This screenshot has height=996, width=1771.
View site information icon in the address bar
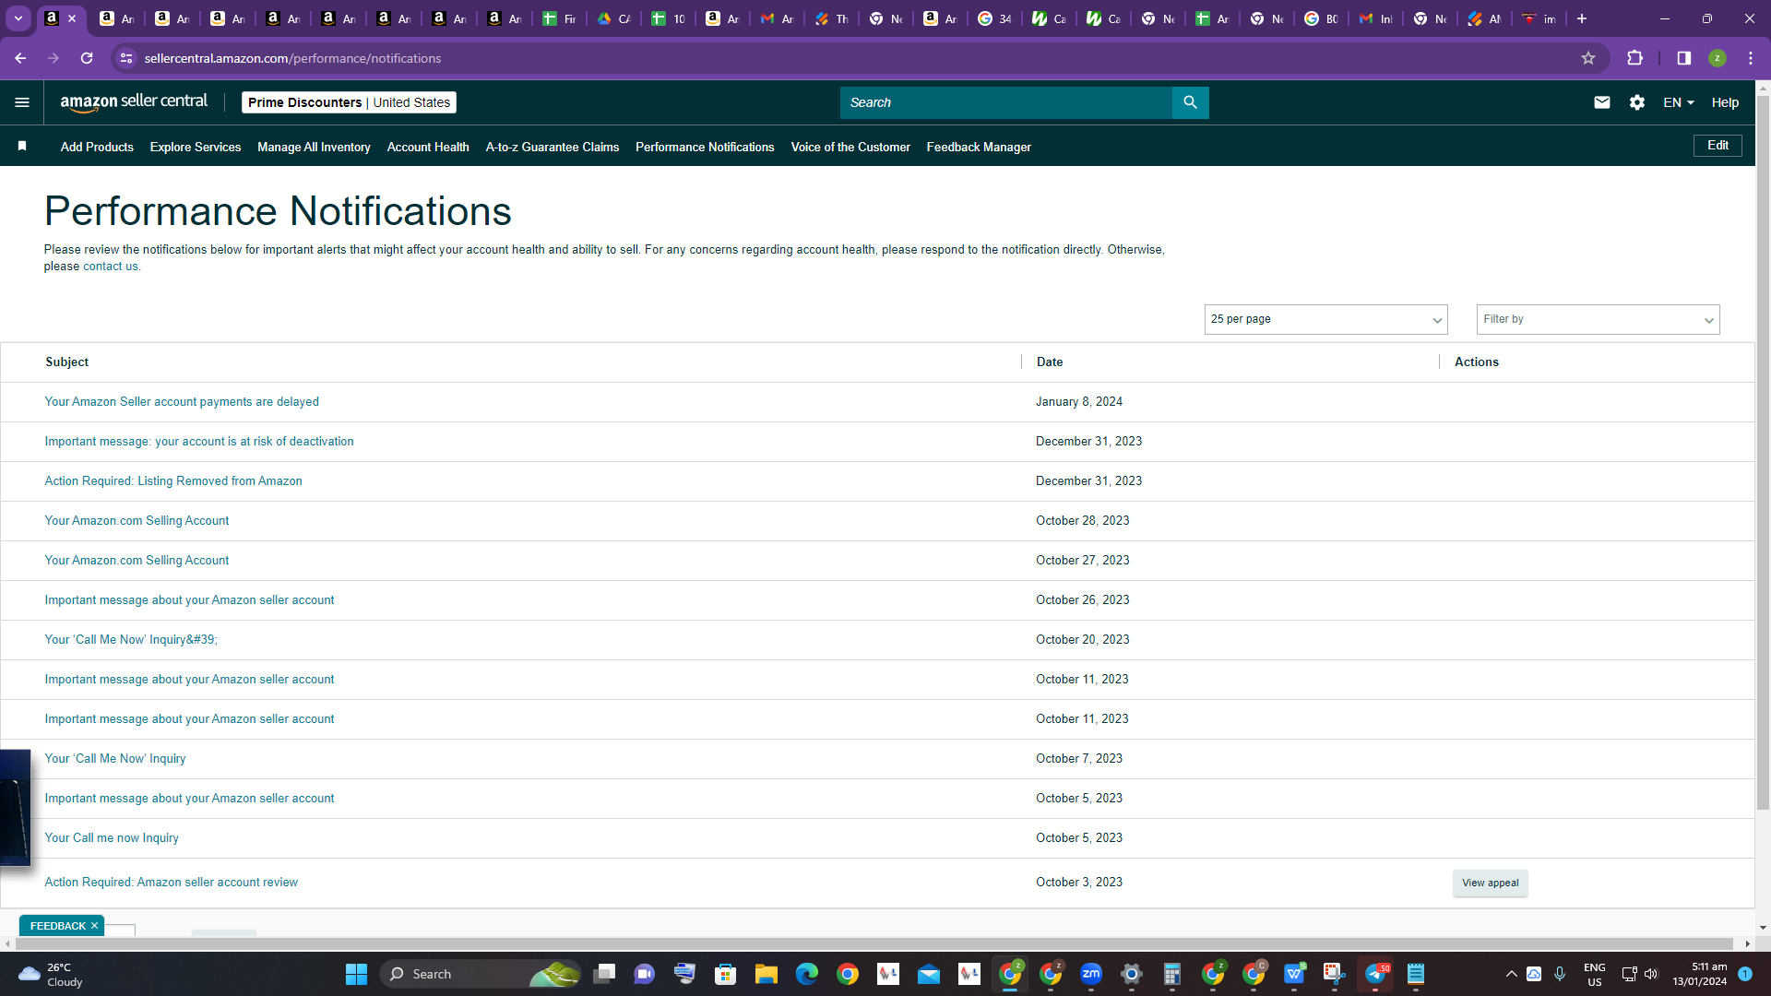(126, 58)
